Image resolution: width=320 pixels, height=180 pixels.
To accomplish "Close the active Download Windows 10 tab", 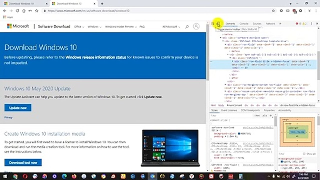I will [94, 4].
